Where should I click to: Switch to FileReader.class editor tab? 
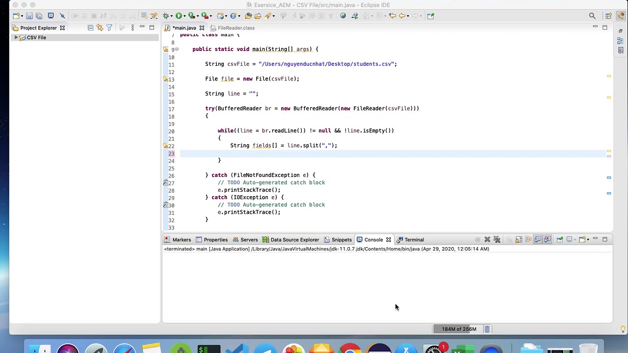[236, 28]
